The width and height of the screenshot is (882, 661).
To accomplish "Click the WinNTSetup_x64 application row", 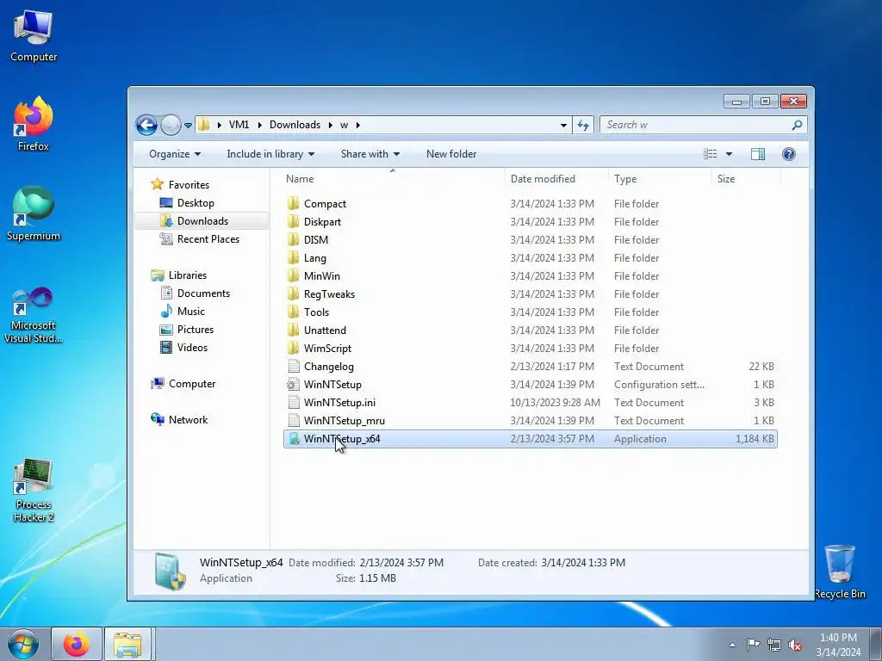I will 530,438.
